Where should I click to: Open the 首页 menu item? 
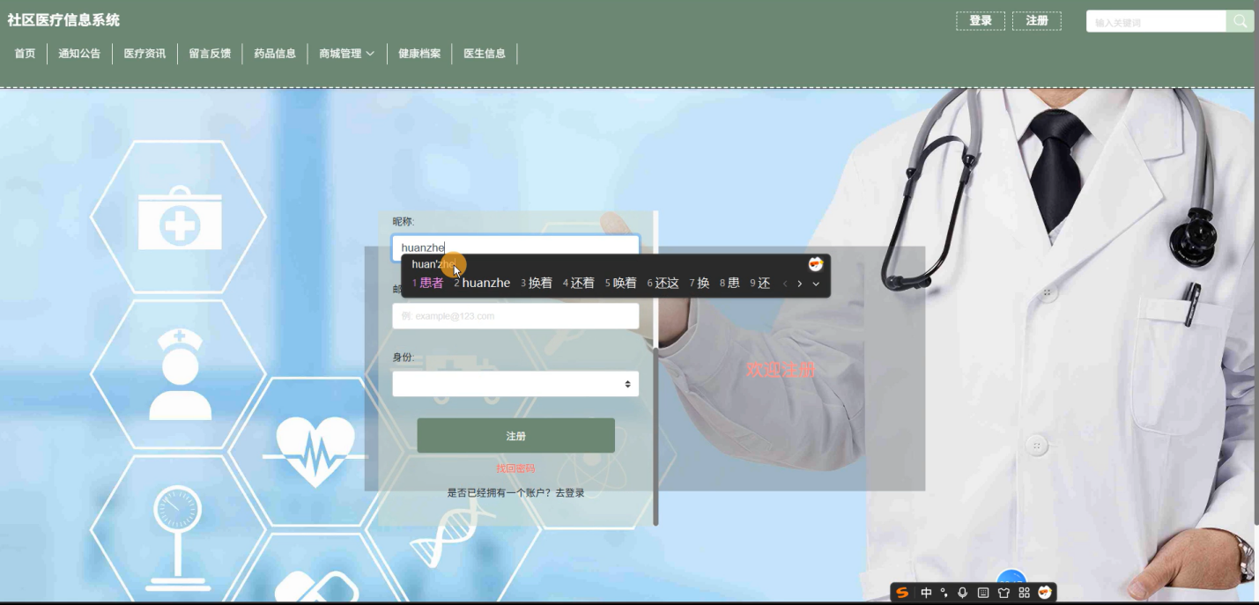26,54
